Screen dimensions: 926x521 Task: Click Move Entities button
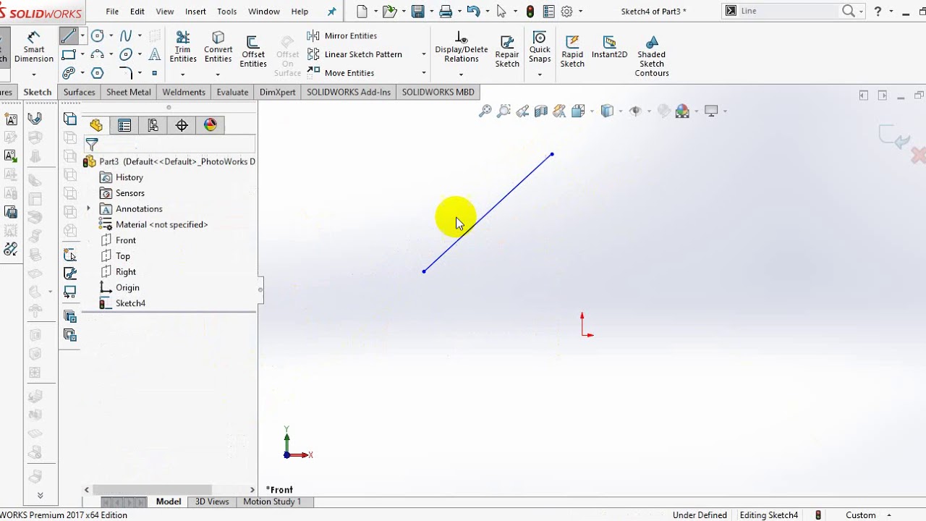[x=341, y=73]
